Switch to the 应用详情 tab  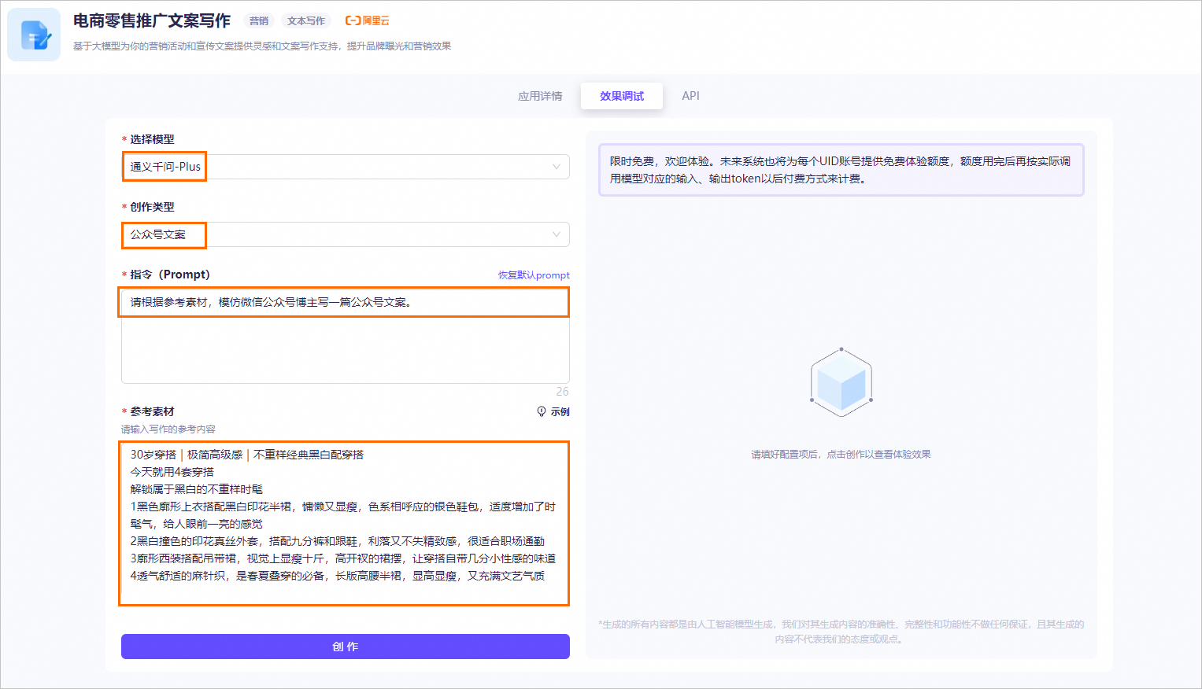pyautogui.click(x=540, y=96)
